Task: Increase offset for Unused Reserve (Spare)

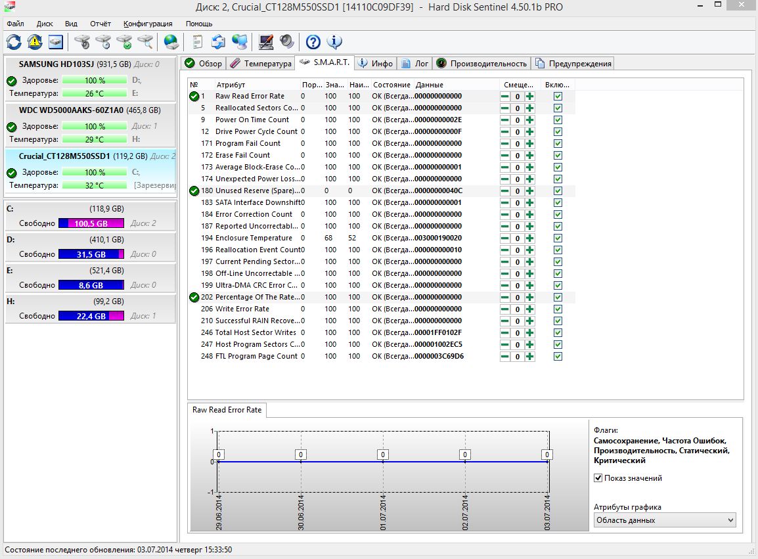Action: click(530, 191)
